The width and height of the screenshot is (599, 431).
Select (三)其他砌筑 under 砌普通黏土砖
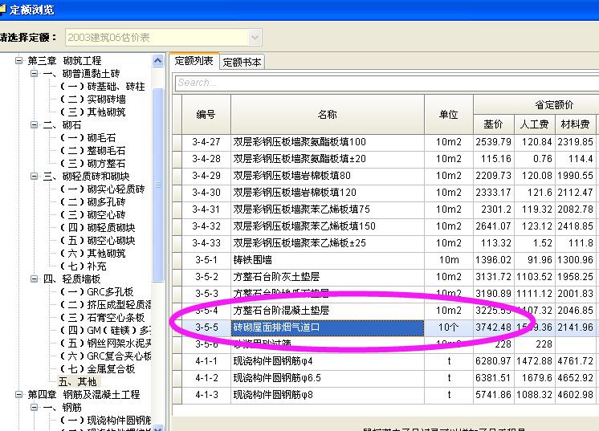93,112
